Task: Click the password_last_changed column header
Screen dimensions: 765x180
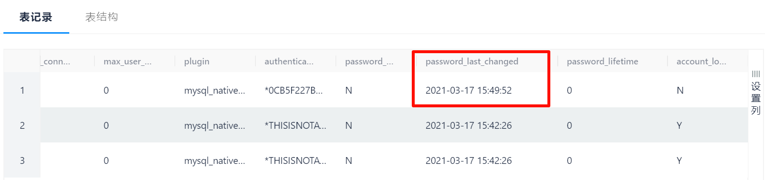Action: point(472,61)
